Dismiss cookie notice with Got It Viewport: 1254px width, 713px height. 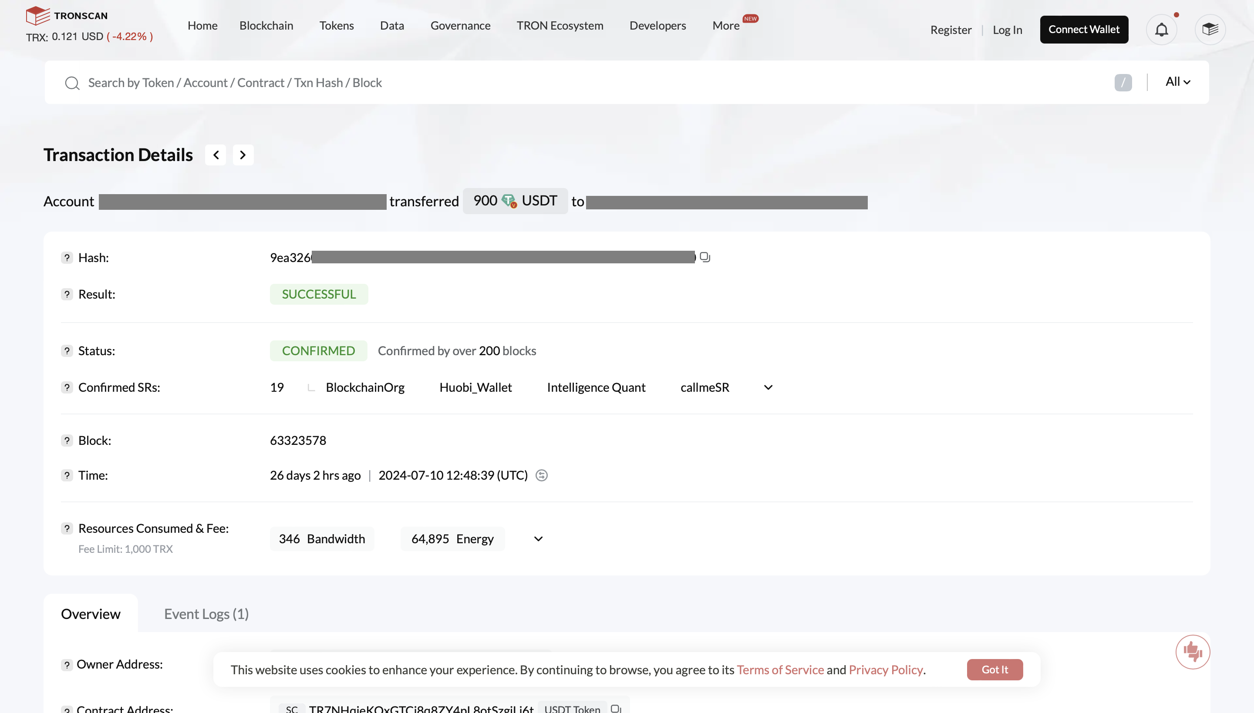click(x=994, y=669)
